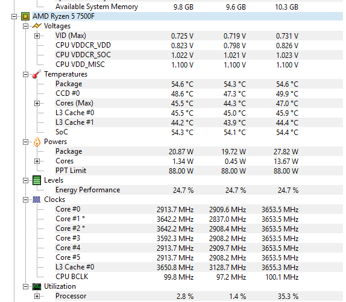346x302 pixels.
Task: Click the Powers flame icon
Action: pos(37,142)
